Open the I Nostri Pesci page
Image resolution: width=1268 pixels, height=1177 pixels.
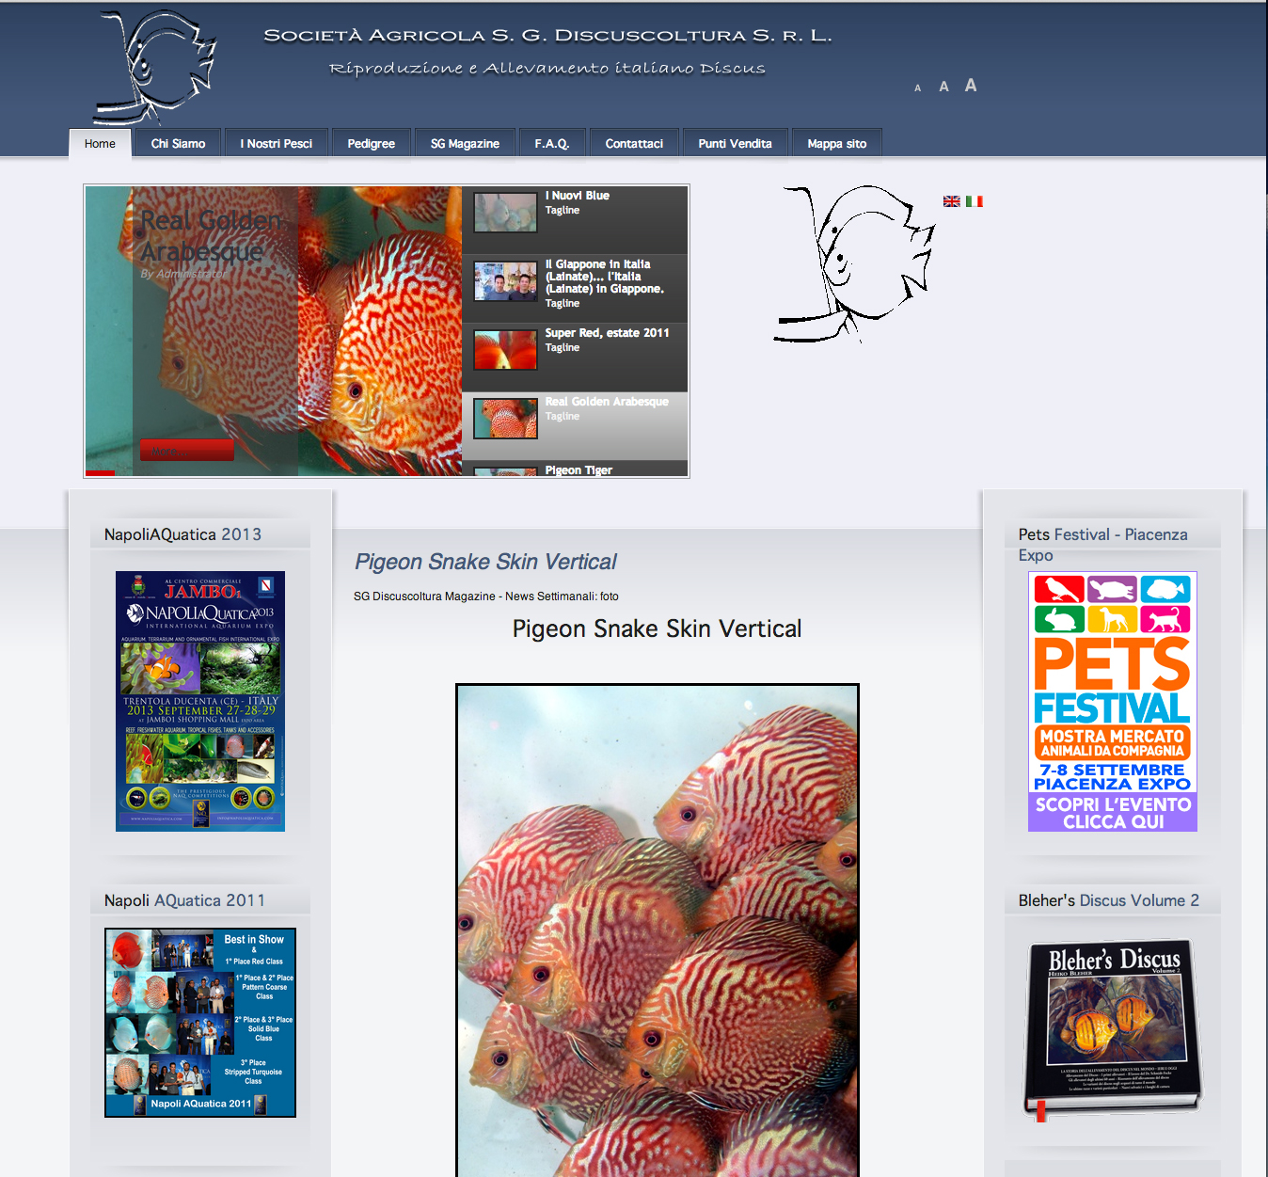276,144
